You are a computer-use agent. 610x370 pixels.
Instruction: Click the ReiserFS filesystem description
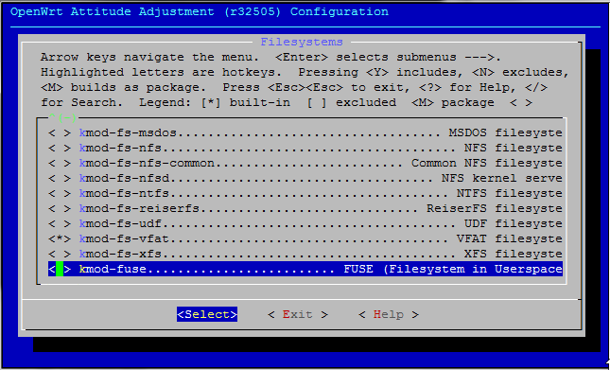point(494,209)
